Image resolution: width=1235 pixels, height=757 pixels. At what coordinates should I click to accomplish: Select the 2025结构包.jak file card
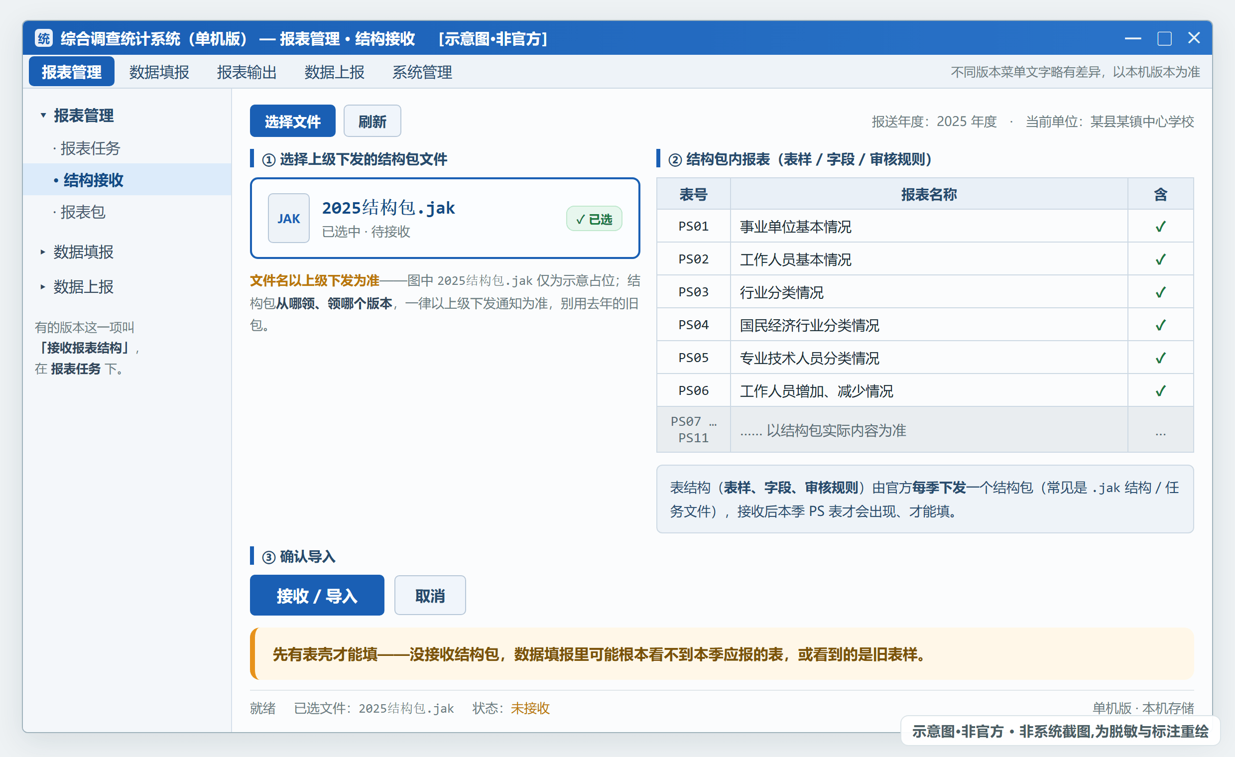pos(445,218)
